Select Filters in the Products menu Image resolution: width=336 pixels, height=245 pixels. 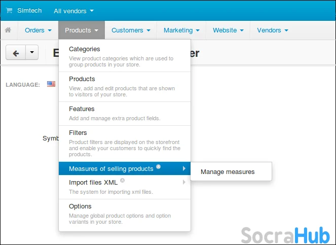tap(78, 133)
